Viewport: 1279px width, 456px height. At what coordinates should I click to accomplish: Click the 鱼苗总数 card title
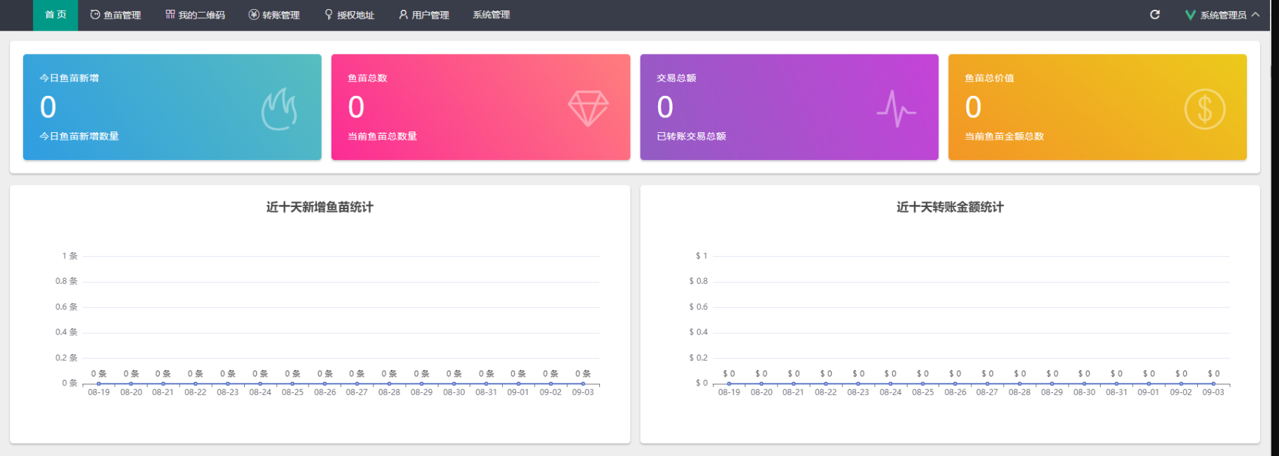coord(367,78)
